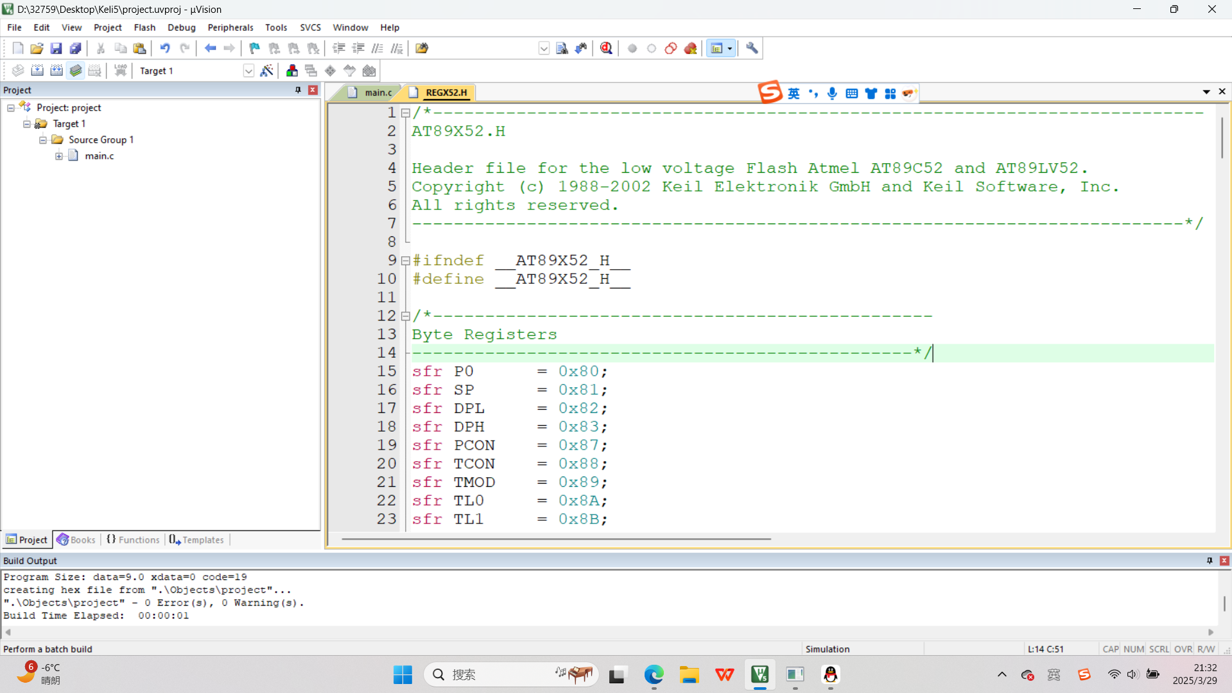Start a debug session

click(x=604, y=48)
